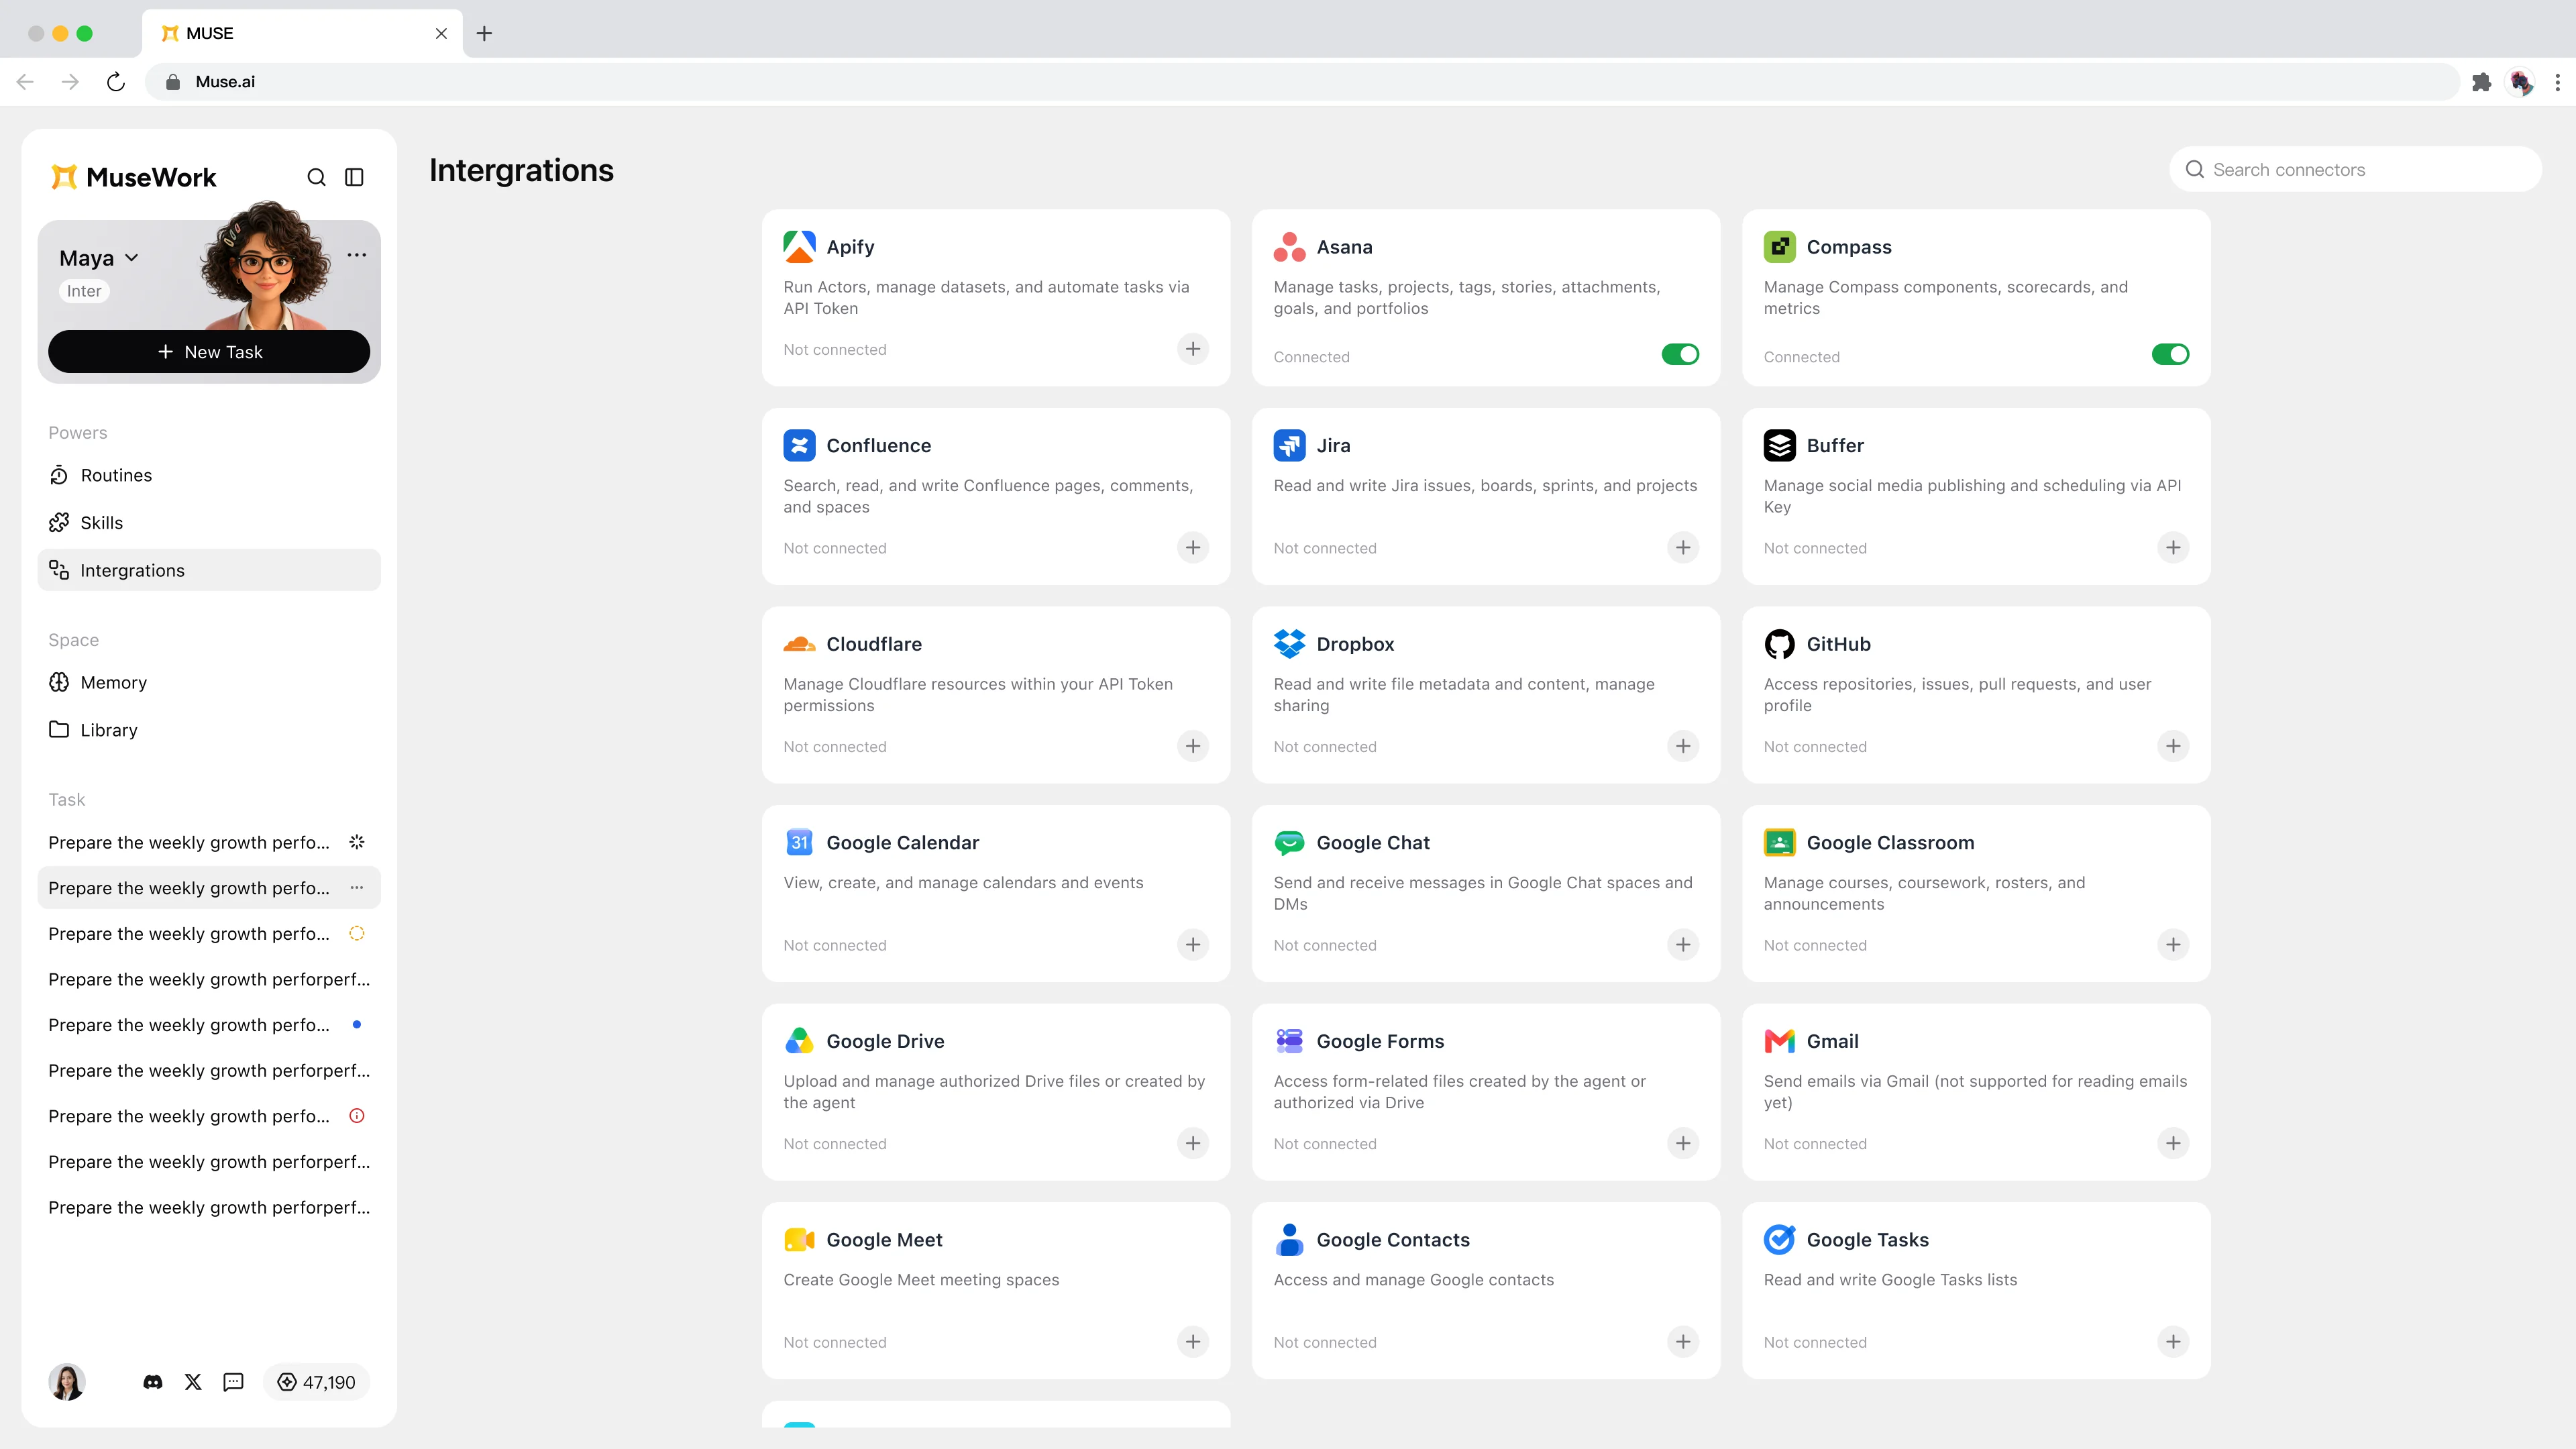This screenshot has width=2576, height=1449.
Task: Toggle off the Compass connection
Action: click(2170, 354)
